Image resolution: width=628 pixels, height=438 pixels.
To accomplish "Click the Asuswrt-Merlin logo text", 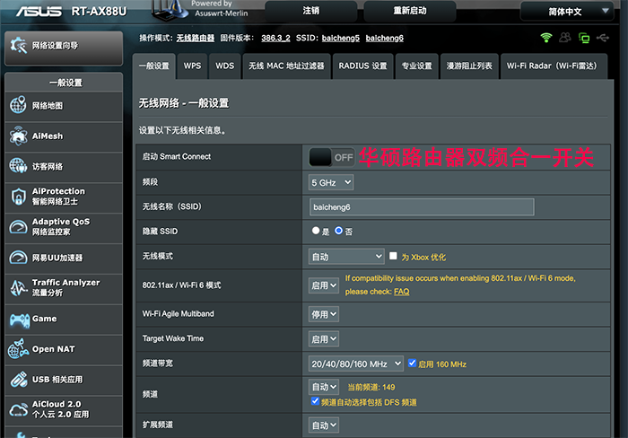I will (221, 13).
